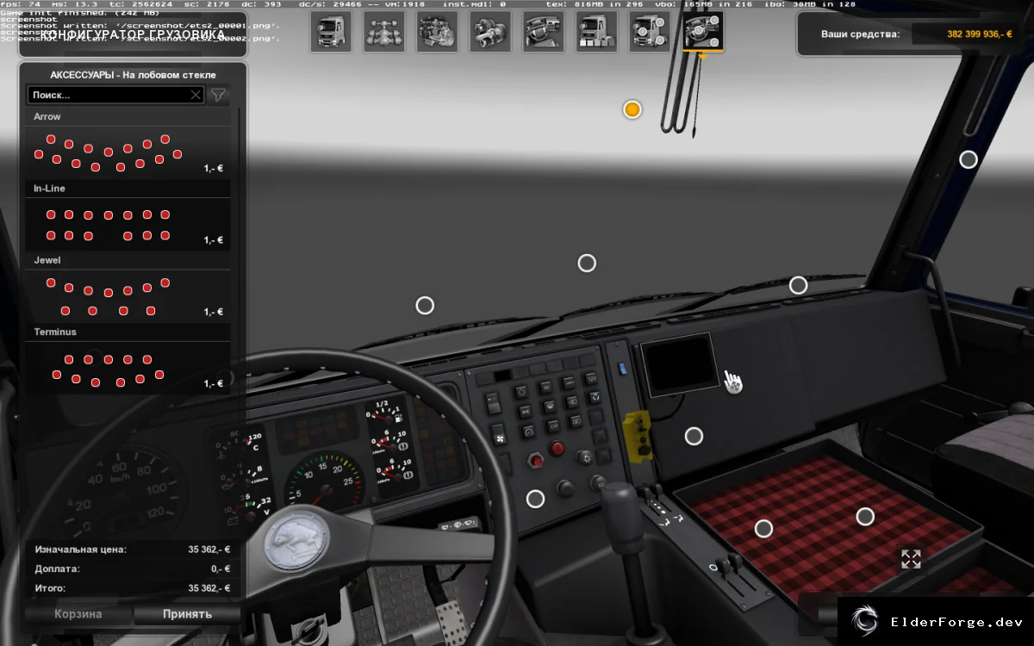The image size is (1034, 646).
Task: Click the Итого label
Action: point(50,588)
